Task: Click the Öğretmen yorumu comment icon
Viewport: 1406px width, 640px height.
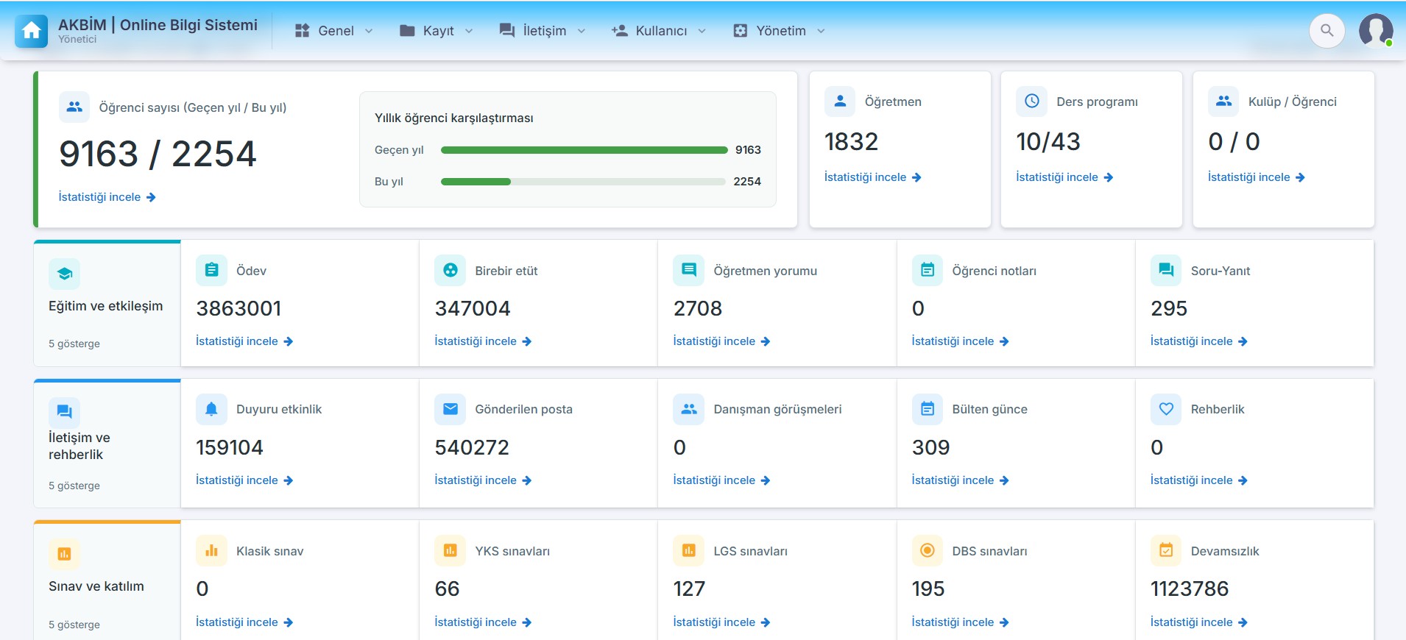Action: (x=688, y=270)
